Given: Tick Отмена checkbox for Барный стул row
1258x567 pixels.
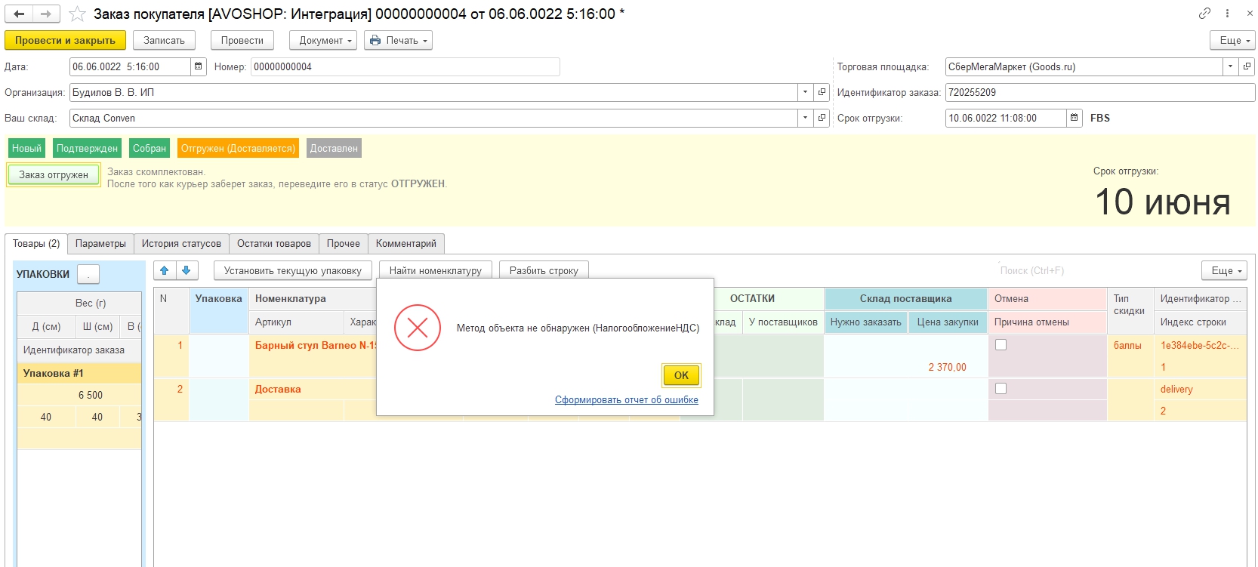Looking at the screenshot, I should 1001,345.
